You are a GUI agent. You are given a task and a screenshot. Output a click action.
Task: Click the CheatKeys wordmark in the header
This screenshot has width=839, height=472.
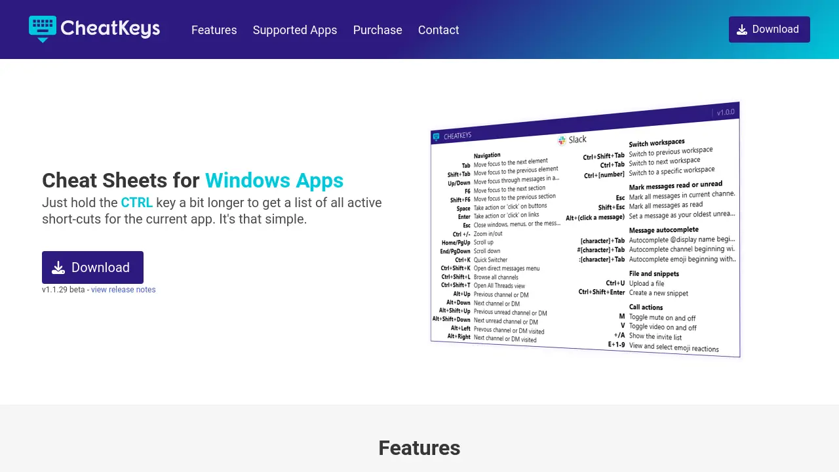(110, 28)
